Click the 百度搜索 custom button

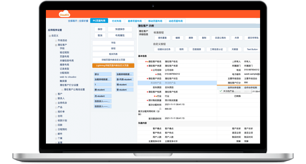click(x=196, y=49)
